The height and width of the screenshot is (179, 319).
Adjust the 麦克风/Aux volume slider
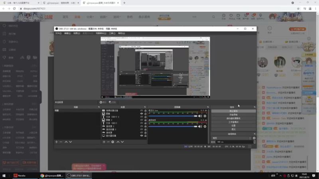pyautogui.click(x=173, y=116)
